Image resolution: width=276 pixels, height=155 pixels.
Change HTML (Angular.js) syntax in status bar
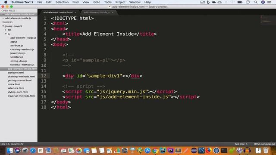click(x=264, y=144)
